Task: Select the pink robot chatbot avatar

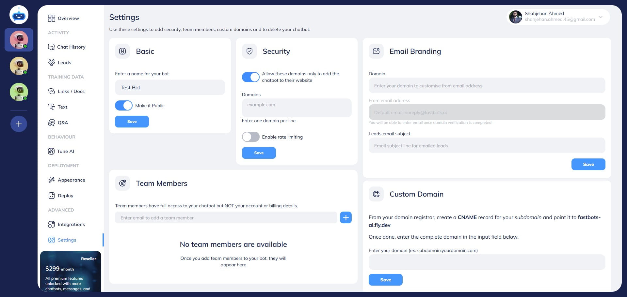Action: click(19, 40)
